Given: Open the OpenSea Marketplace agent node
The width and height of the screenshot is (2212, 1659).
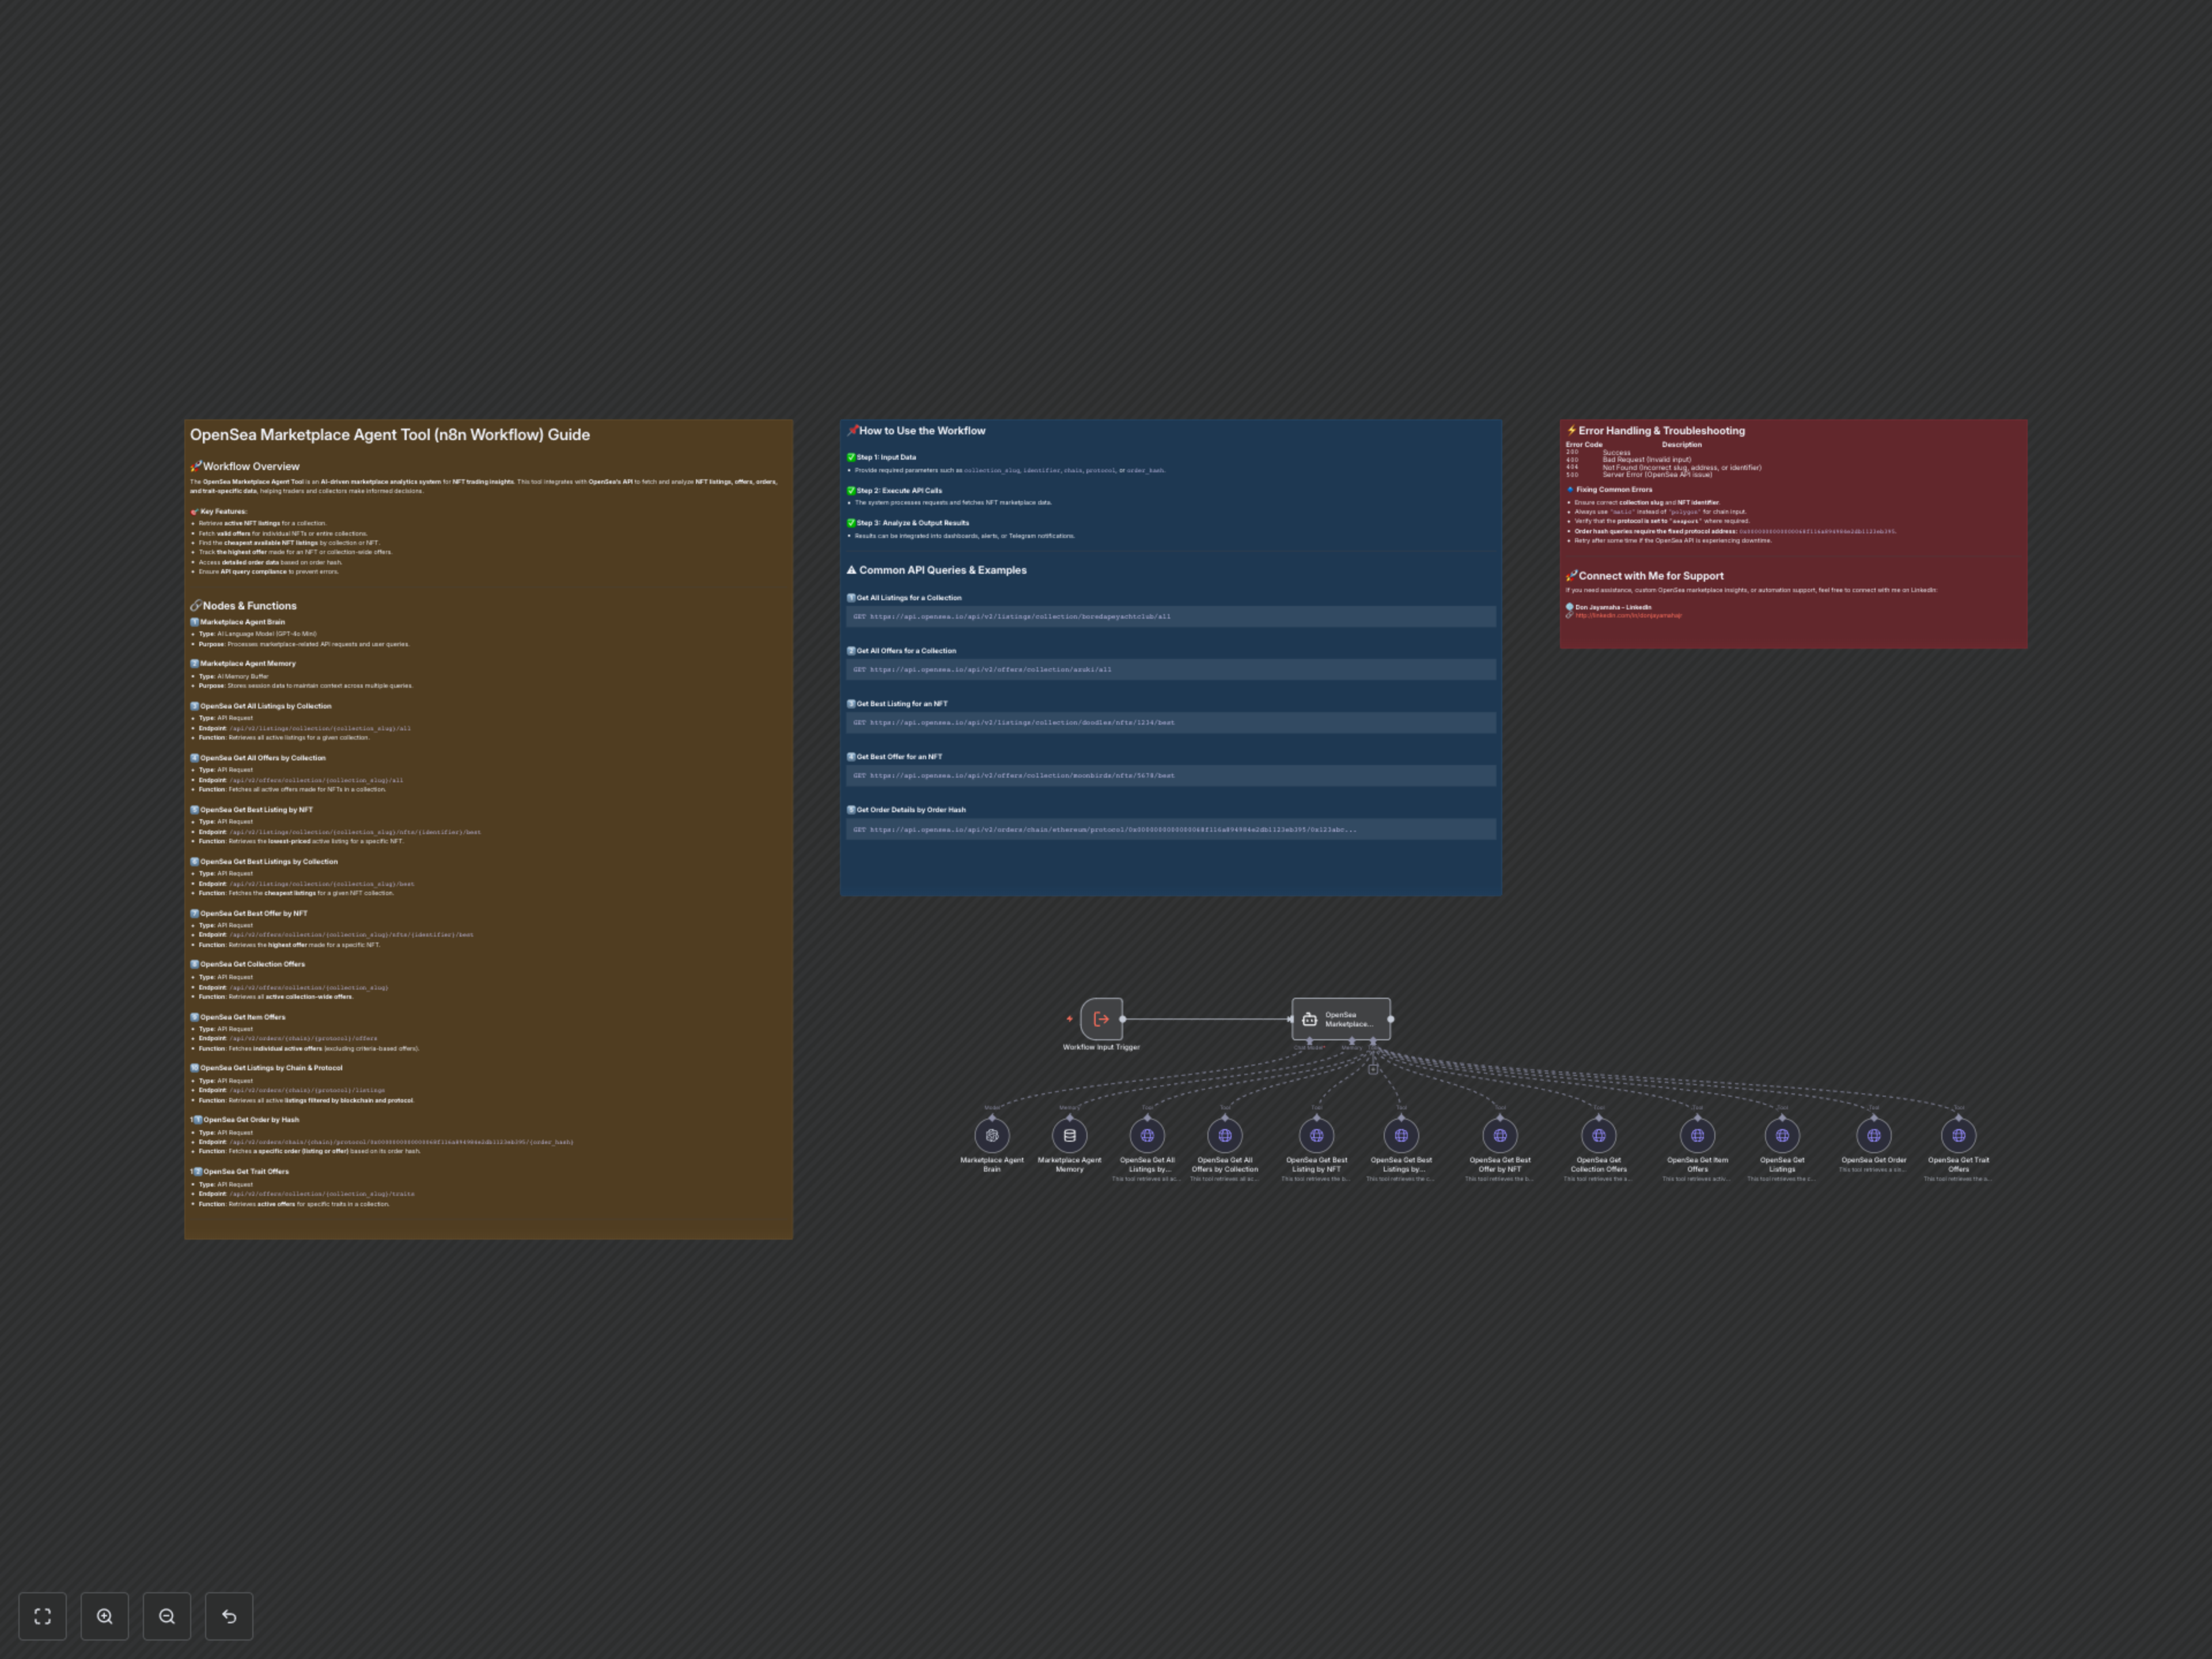Looking at the screenshot, I should (x=1340, y=1019).
